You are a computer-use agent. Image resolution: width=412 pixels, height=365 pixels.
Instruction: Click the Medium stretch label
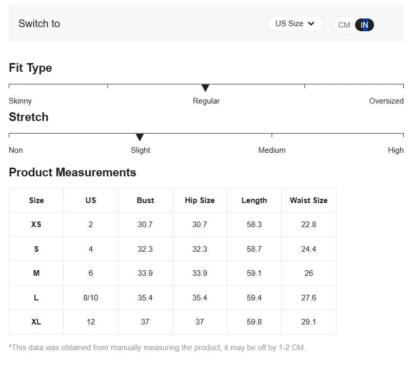272,150
